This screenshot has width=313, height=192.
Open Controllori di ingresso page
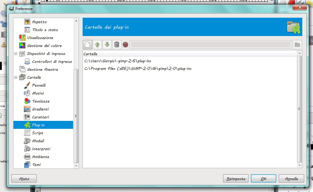(52, 62)
